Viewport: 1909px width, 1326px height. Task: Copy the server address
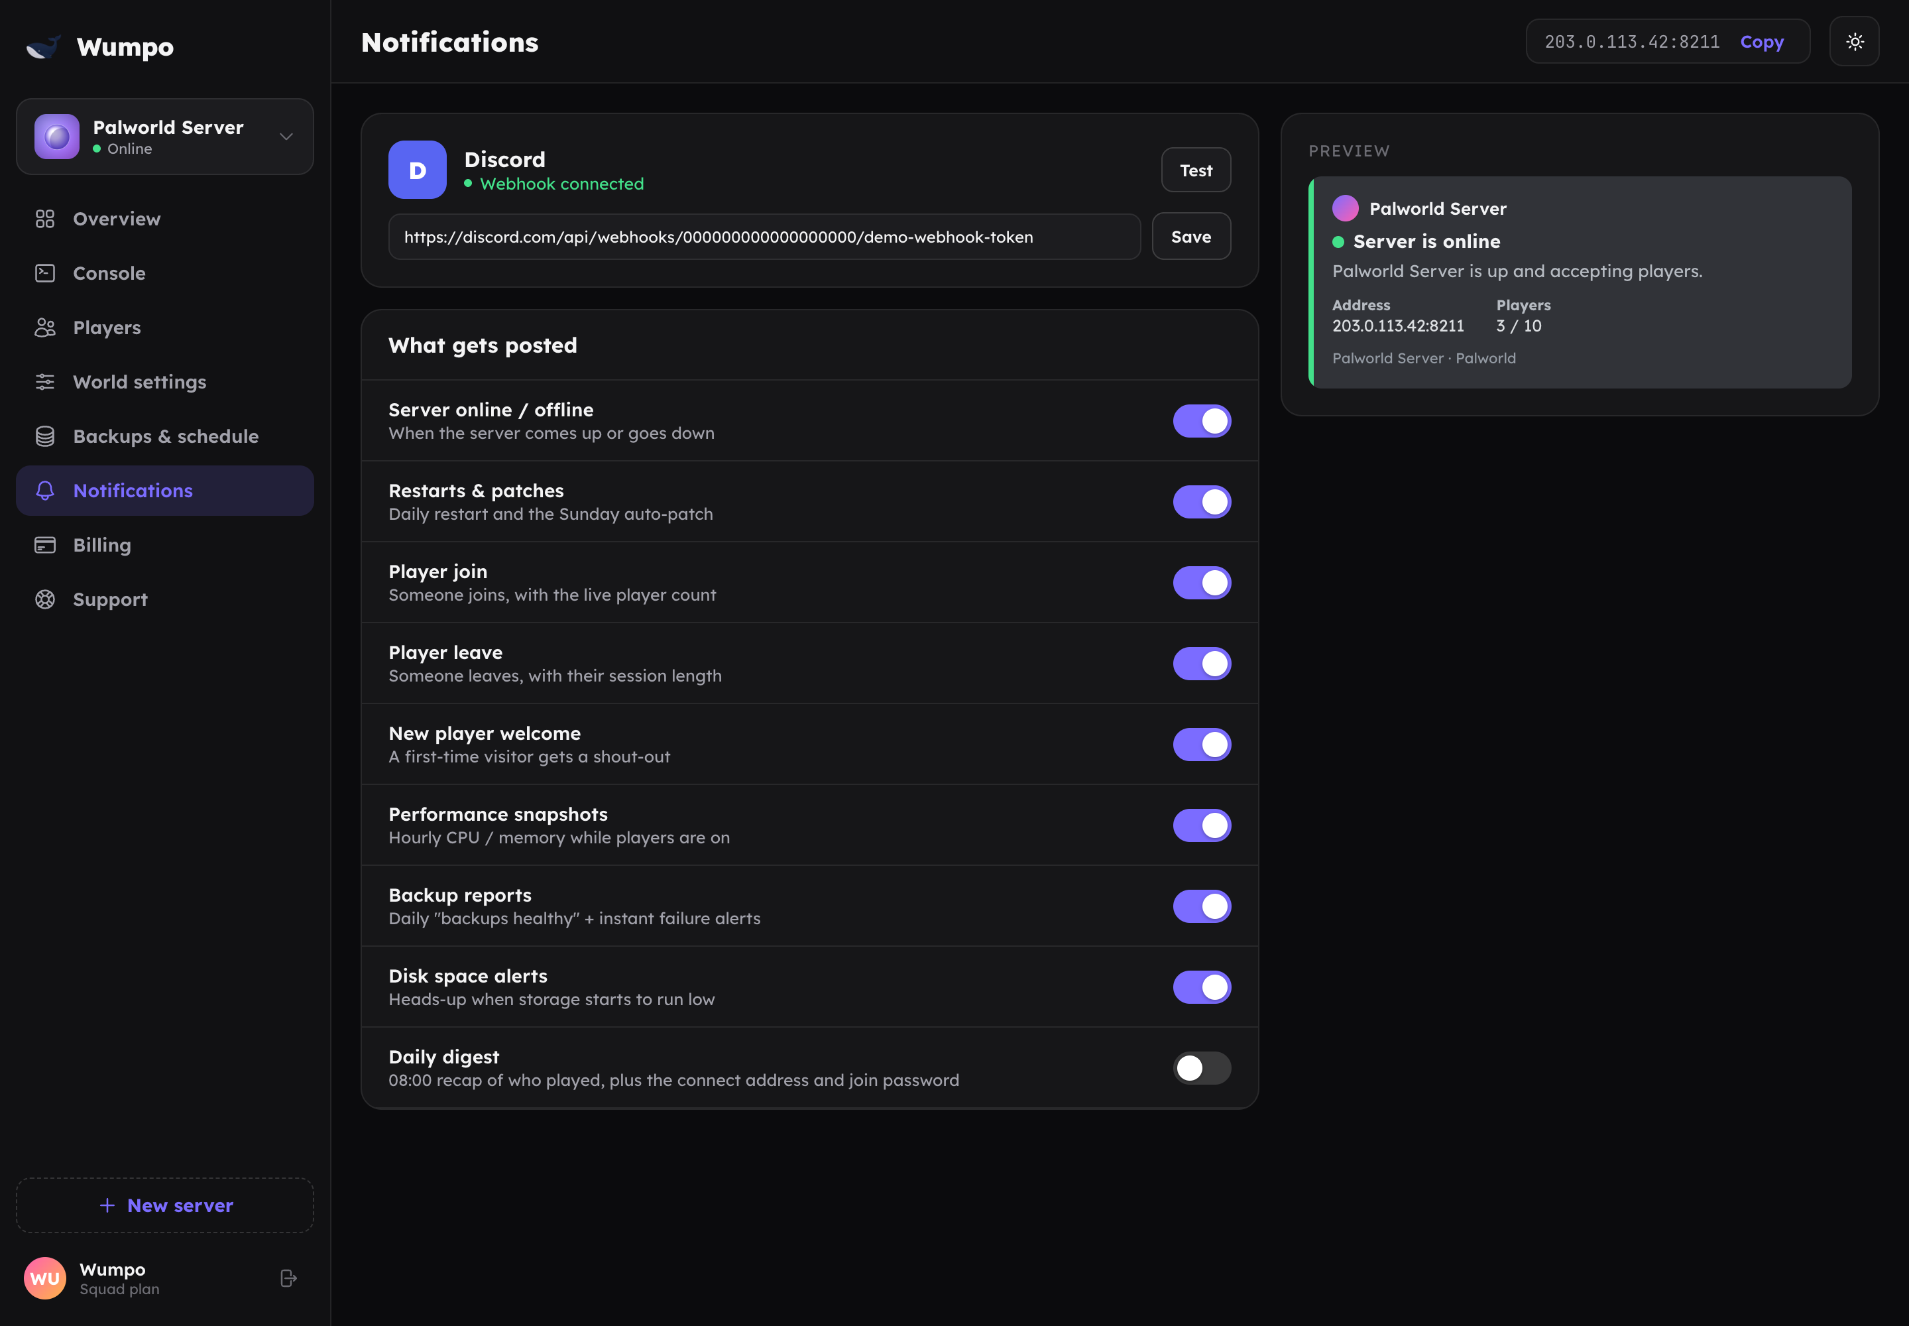click(1761, 42)
